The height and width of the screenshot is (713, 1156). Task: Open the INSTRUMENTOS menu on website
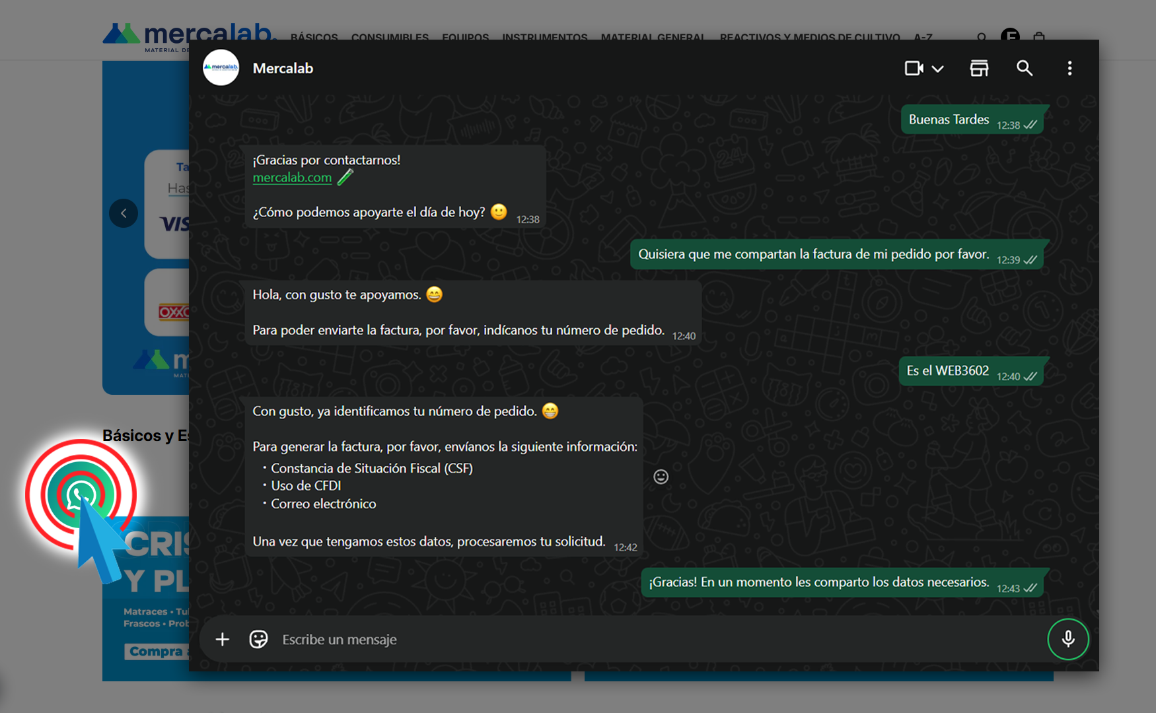coord(544,38)
